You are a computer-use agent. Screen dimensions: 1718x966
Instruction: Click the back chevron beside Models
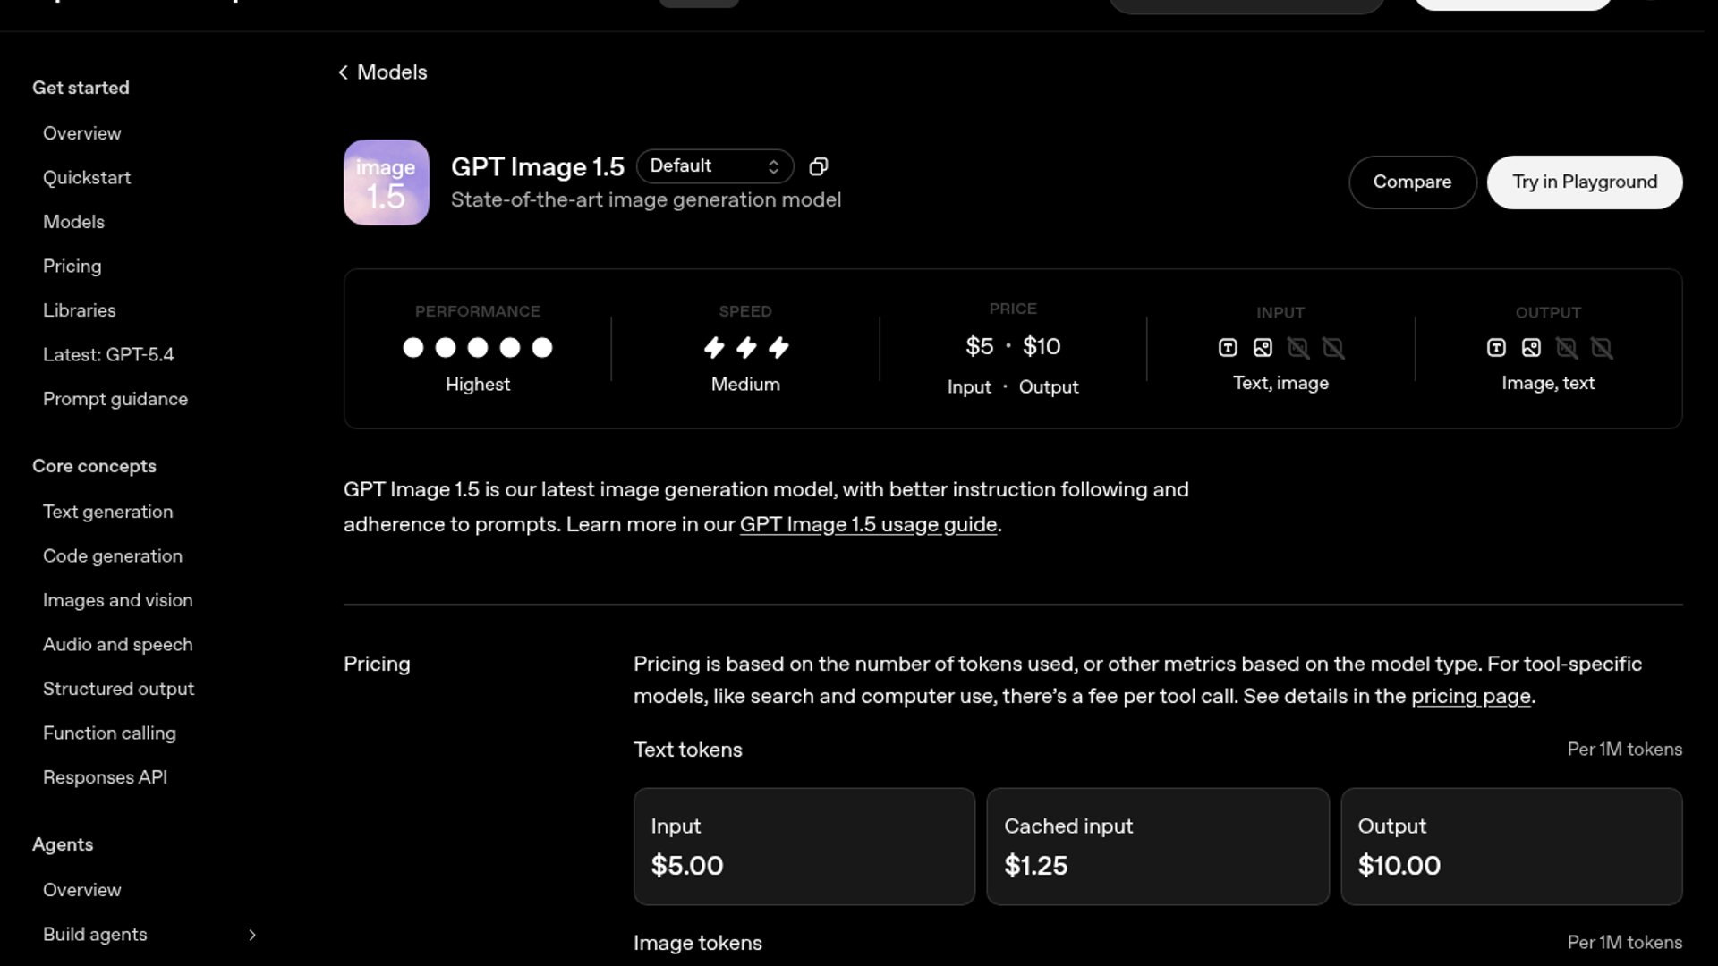(x=343, y=72)
